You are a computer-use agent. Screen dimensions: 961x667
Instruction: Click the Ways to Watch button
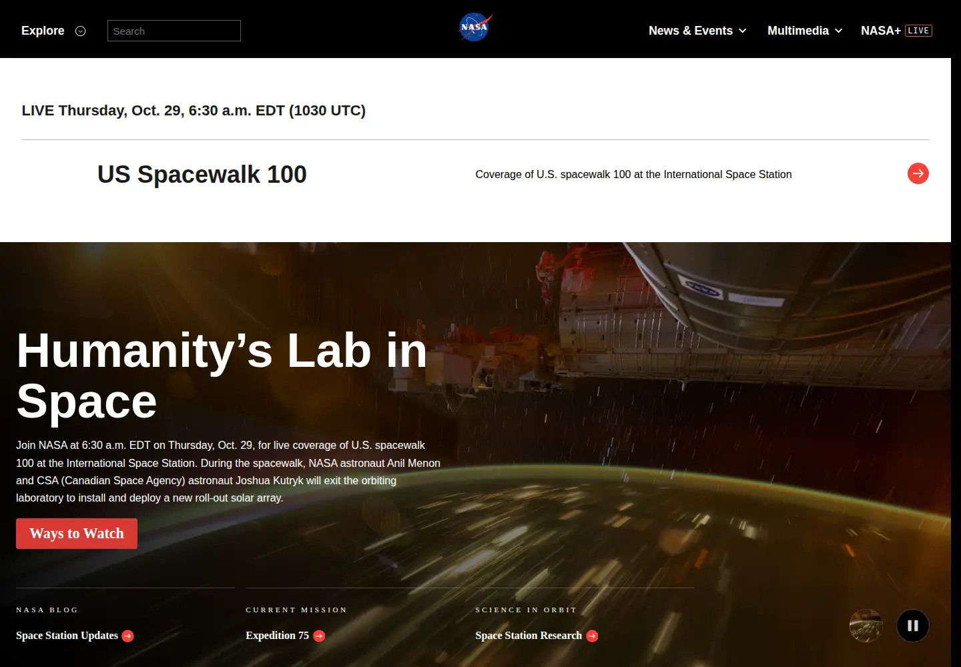click(x=77, y=534)
